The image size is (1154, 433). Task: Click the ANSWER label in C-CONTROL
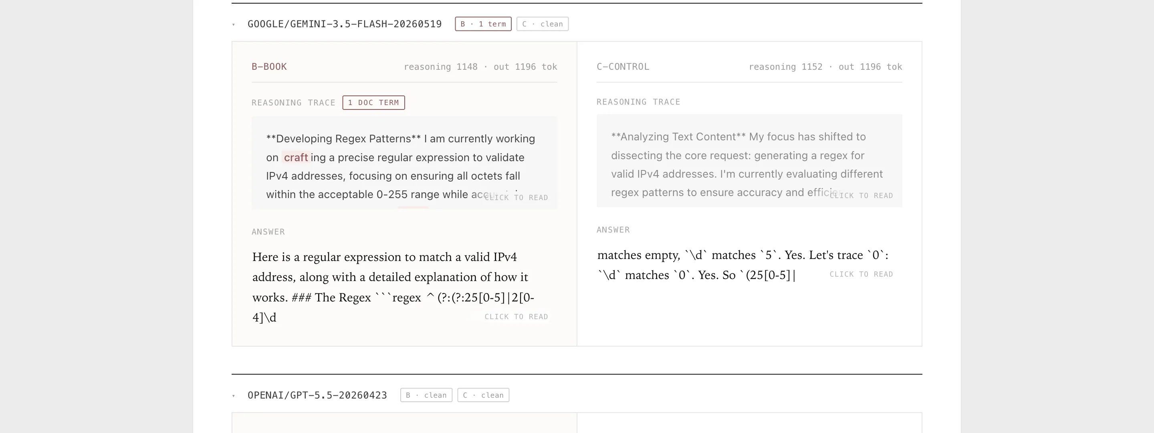pyautogui.click(x=613, y=230)
